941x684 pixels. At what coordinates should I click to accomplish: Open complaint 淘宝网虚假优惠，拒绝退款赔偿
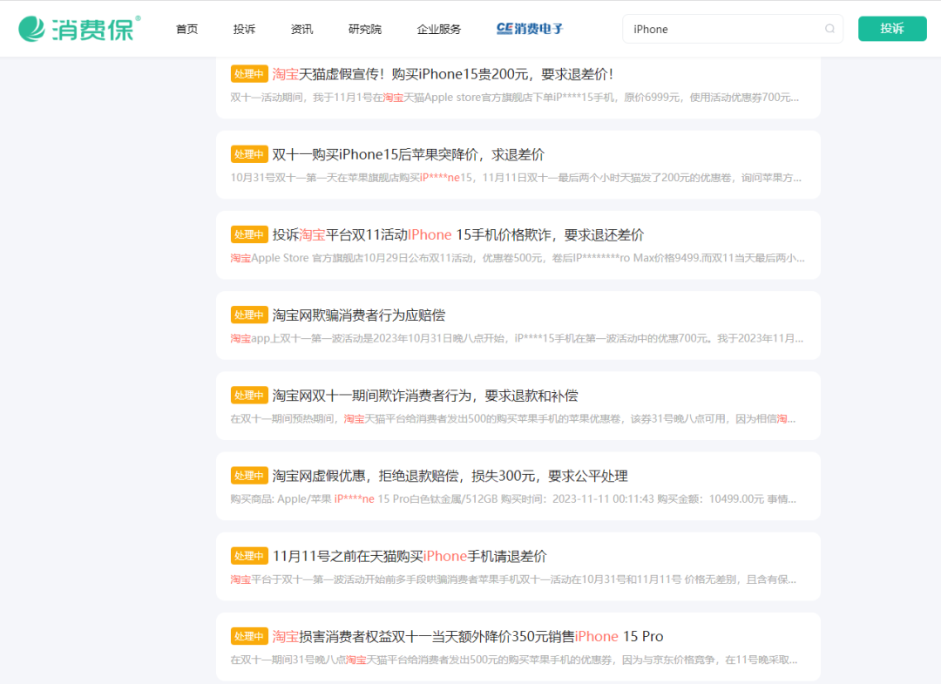click(450, 477)
